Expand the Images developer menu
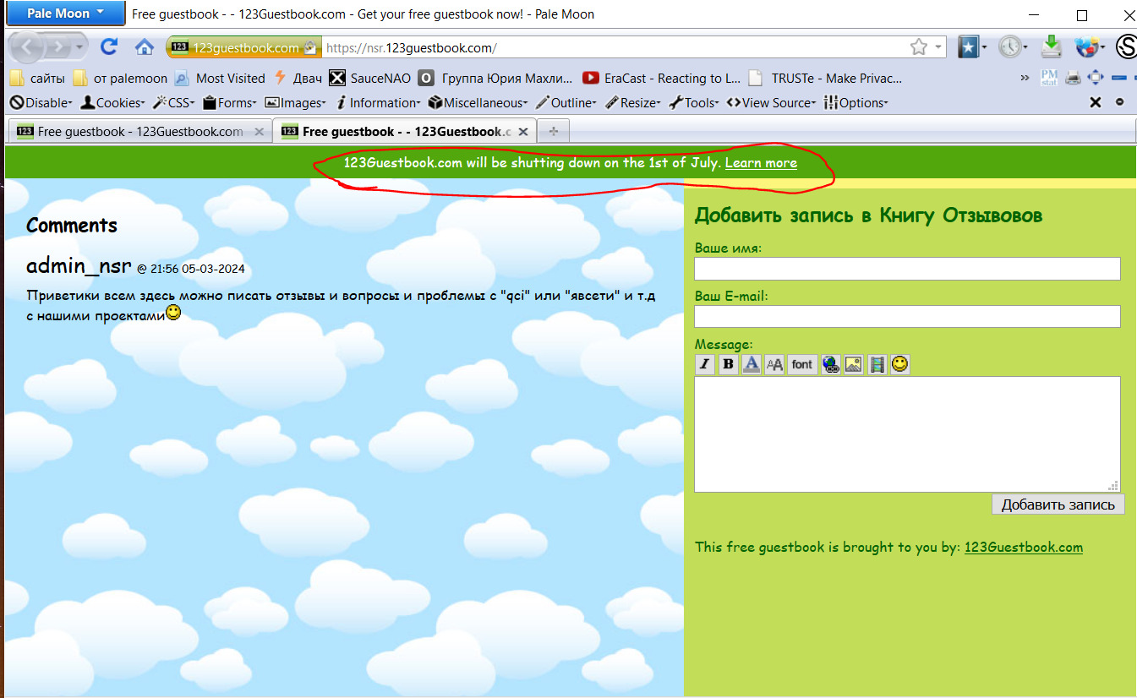 pyautogui.click(x=296, y=102)
